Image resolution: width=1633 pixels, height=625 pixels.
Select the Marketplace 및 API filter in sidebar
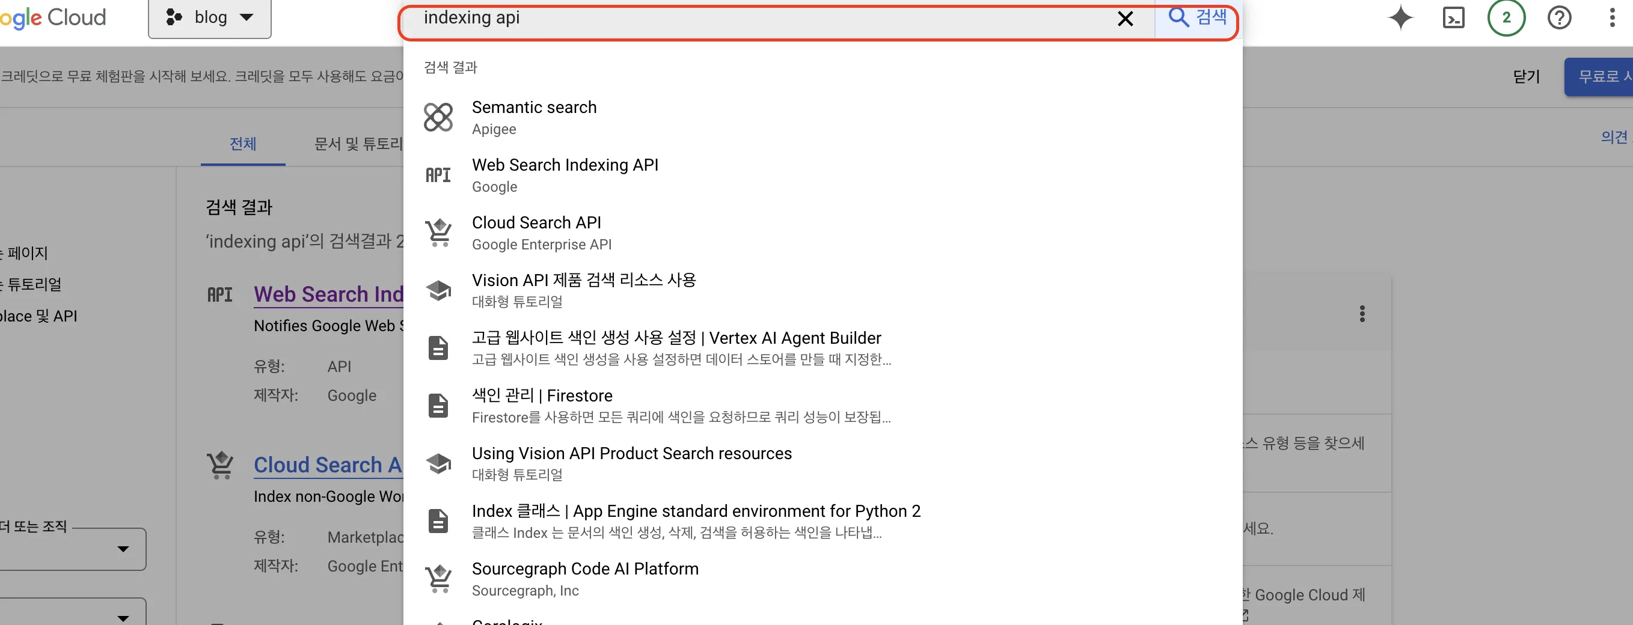point(38,316)
